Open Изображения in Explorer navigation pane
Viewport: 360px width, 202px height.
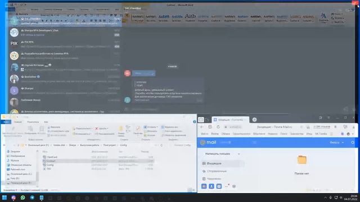[x=17, y=156]
